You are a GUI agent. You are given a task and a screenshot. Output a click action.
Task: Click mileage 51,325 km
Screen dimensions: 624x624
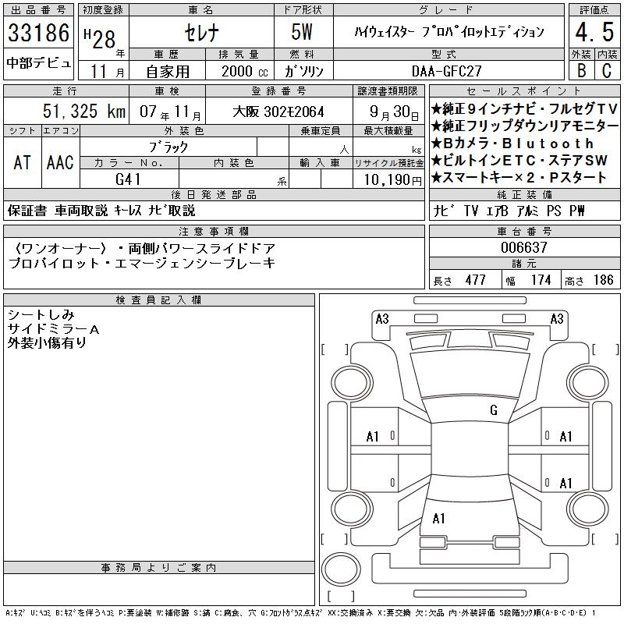tap(84, 111)
